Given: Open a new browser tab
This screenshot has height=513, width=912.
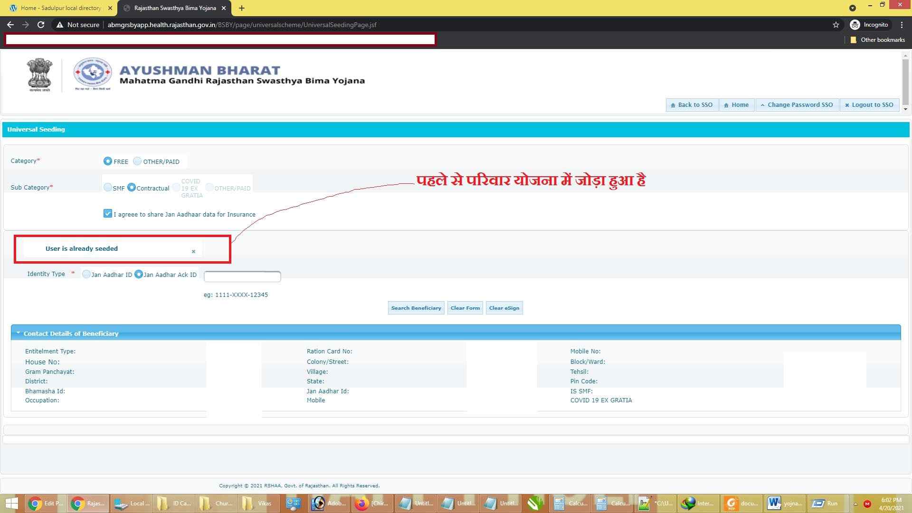Looking at the screenshot, I should [x=241, y=8].
